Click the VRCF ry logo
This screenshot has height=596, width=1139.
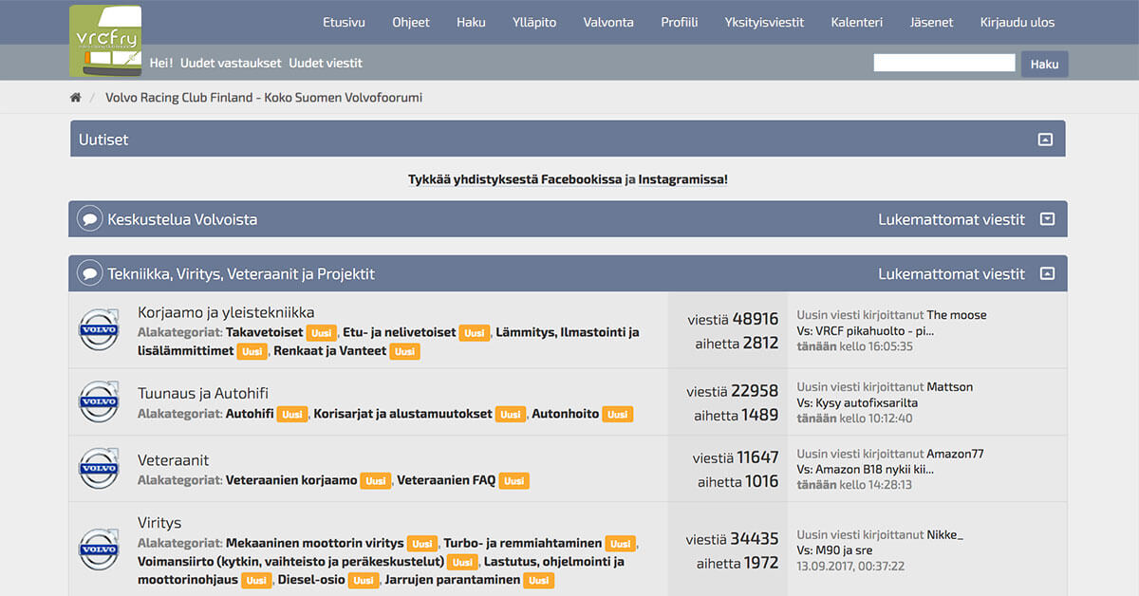[x=105, y=41]
